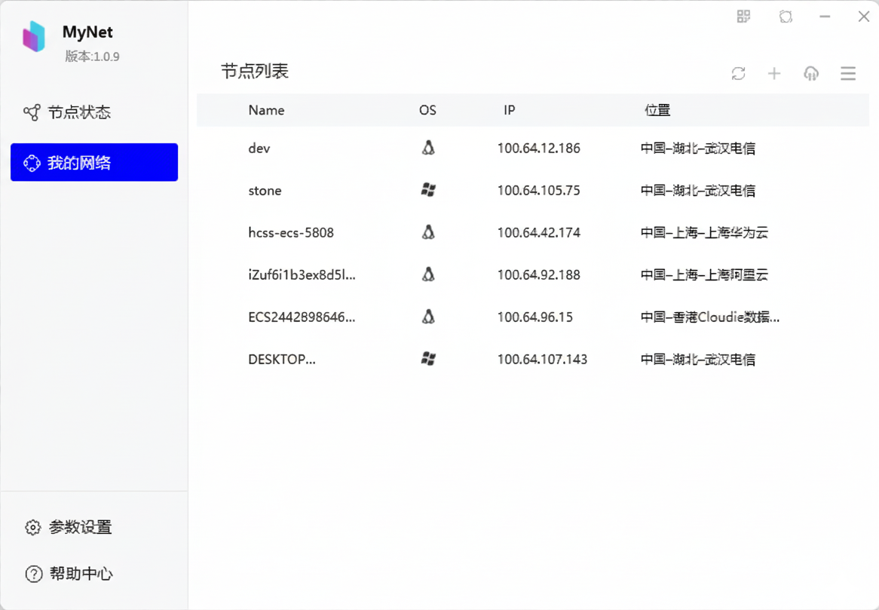The image size is (879, 610).
Task: Click the plus icon to add node
Action: pos(774,73)
